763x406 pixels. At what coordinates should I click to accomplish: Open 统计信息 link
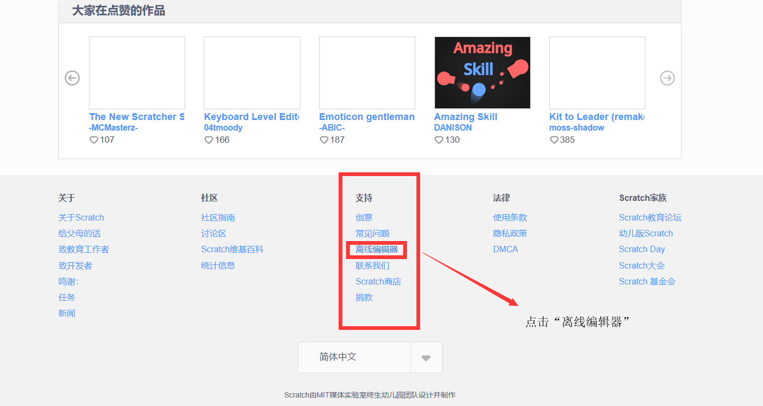218,266
